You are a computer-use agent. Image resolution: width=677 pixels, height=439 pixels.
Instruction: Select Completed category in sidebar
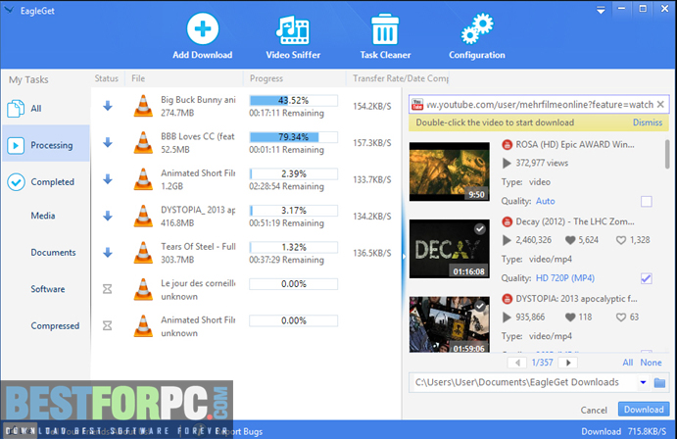tap(46, 181)
